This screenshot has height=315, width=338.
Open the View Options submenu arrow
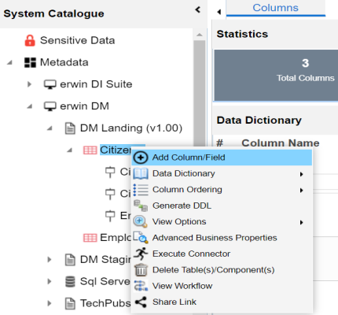click(x=302, y=223)
